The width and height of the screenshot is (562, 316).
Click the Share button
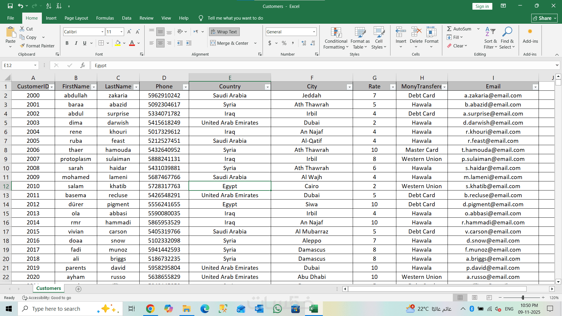pos(544,18)
